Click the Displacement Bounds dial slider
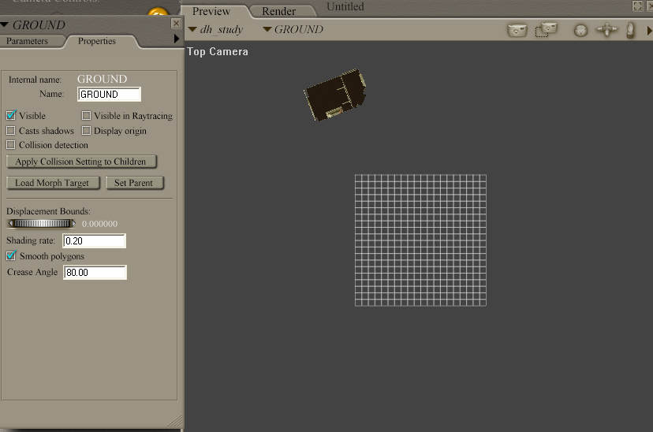653x432 pixels. click(x=42, y=224)
